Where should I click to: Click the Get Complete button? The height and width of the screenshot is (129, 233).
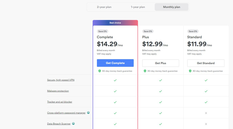(x=115, y=63)
